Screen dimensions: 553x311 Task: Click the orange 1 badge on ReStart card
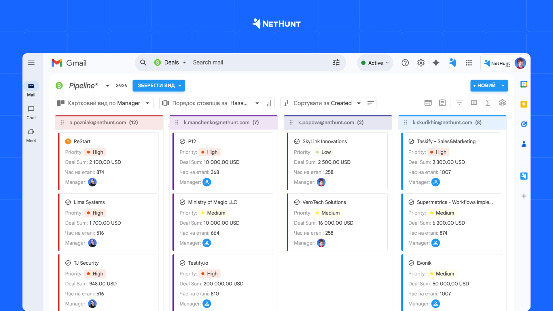pyautogui.click(x=68, y=141)
